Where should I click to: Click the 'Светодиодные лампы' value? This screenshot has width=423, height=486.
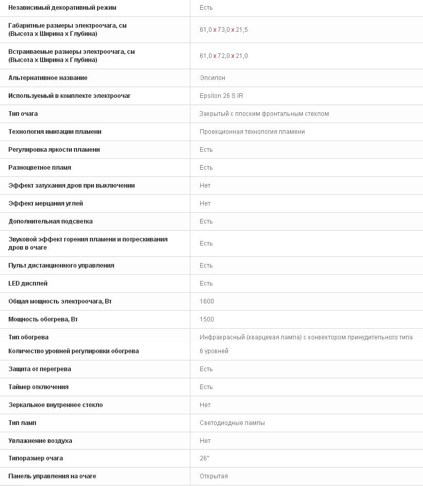tap(232, 423)
